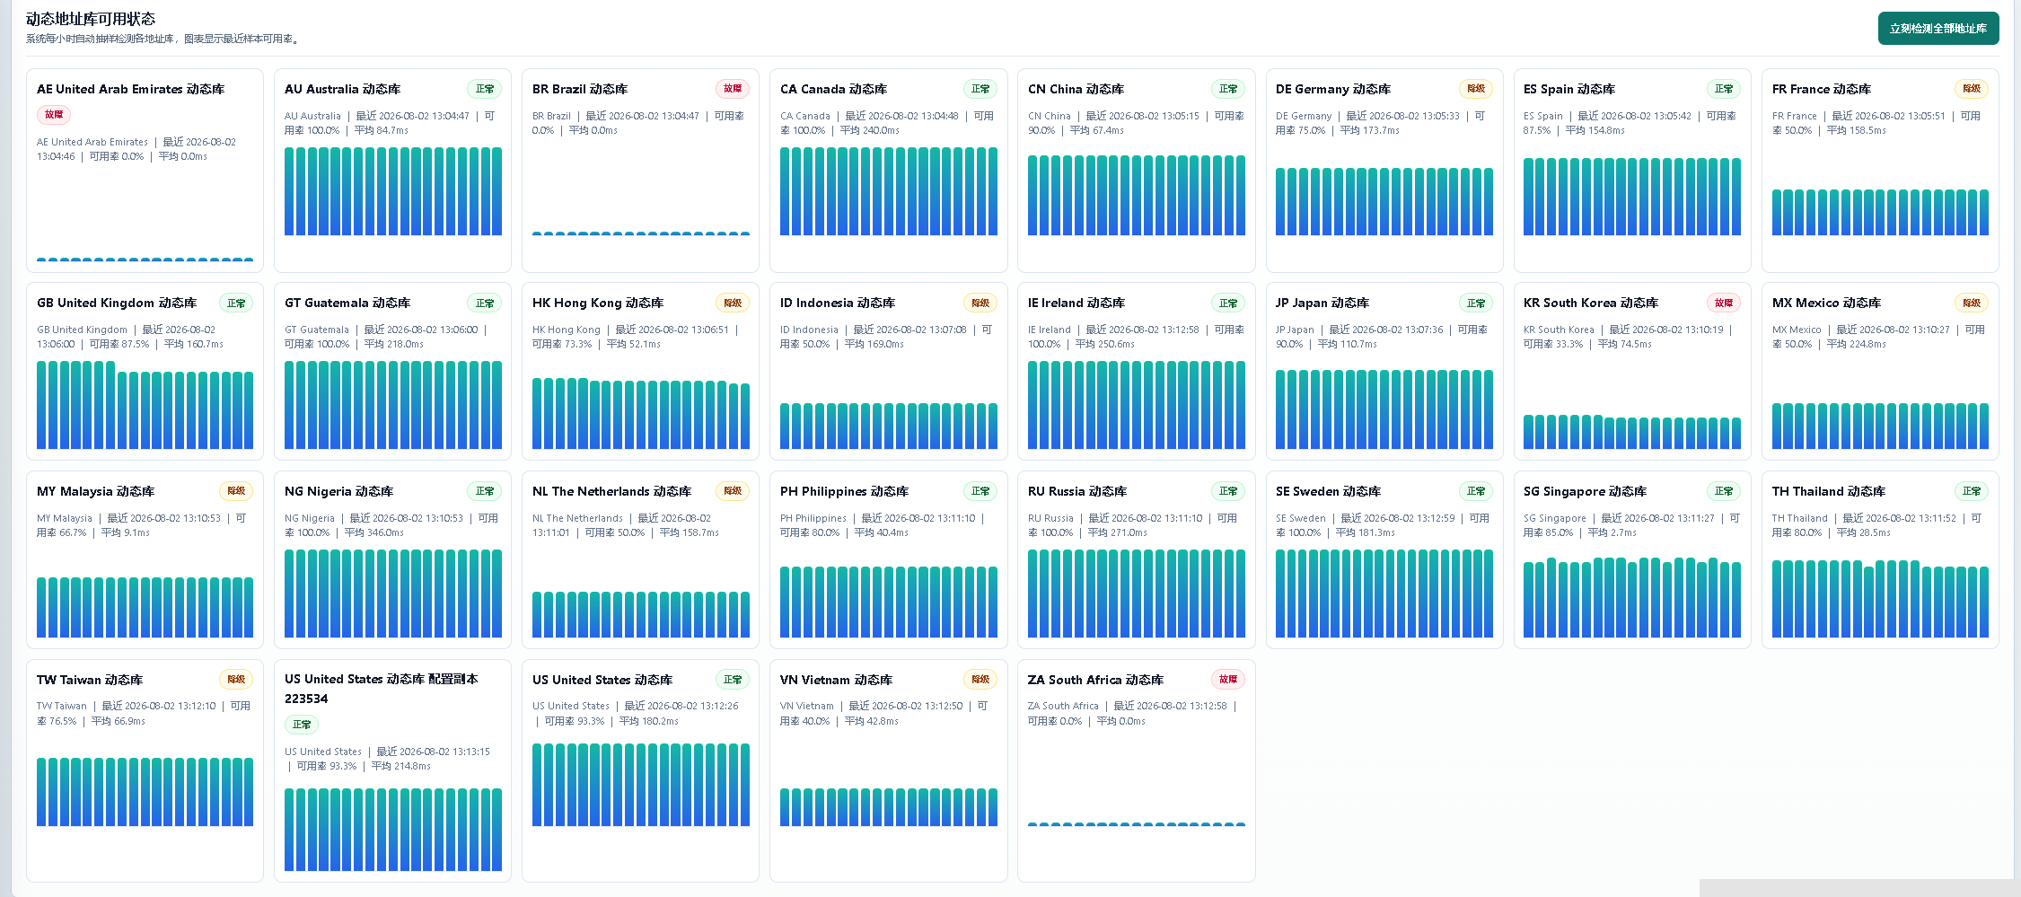Click the 故障 badge on the BR Brazil card
Viewport: 2021px width, 897px height.
click(733, 89)
